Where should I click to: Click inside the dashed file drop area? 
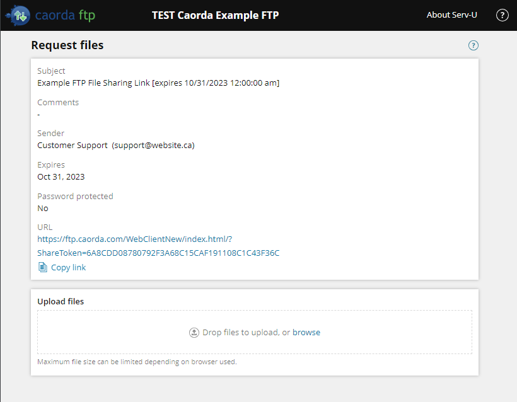pyautogui.click(x=255, y=332)
